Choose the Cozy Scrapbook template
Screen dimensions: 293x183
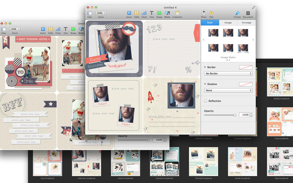pos(280,122)
